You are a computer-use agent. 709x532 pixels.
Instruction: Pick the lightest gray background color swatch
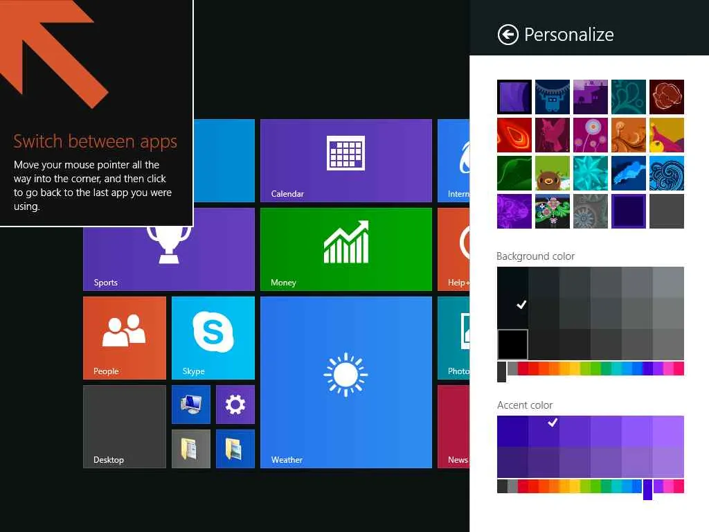tap(668, 283)
